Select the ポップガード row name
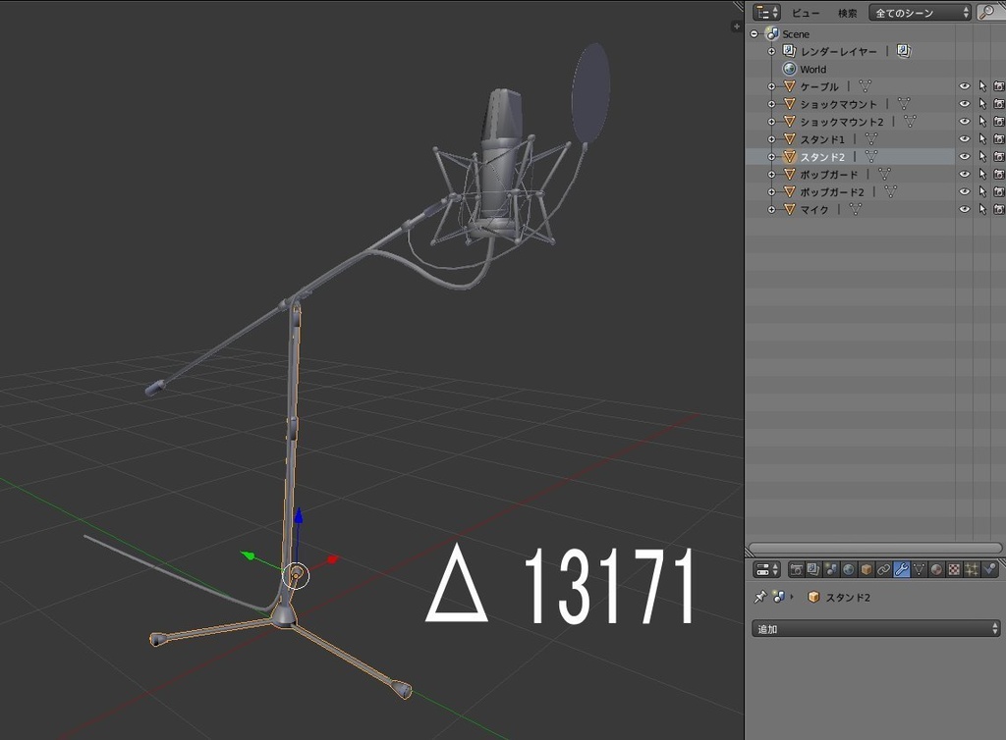This screenshot has height=740, width=1006. (x=828, y=175)
